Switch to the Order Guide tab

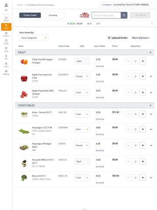(30, 15)
